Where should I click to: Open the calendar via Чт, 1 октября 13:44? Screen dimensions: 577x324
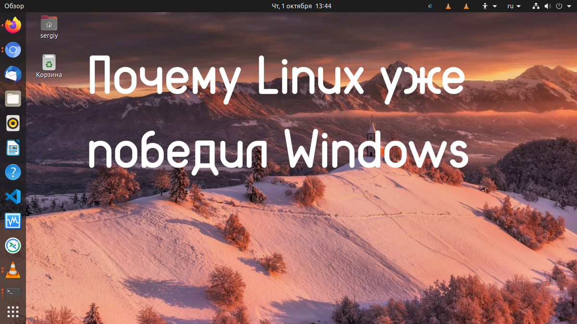[x=301, y=6]
